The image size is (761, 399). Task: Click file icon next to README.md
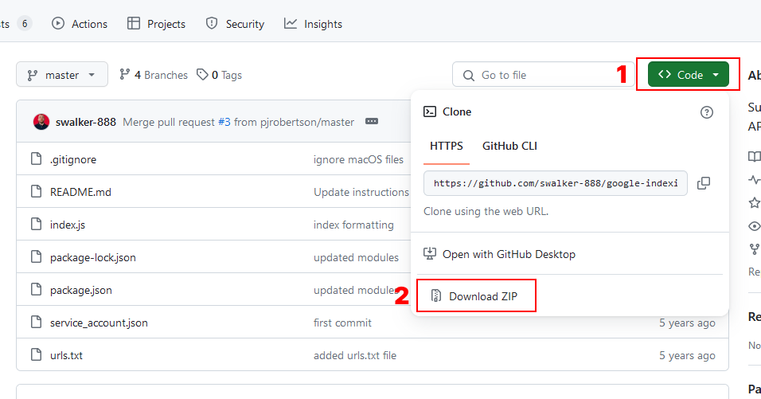tap(36, 191)
